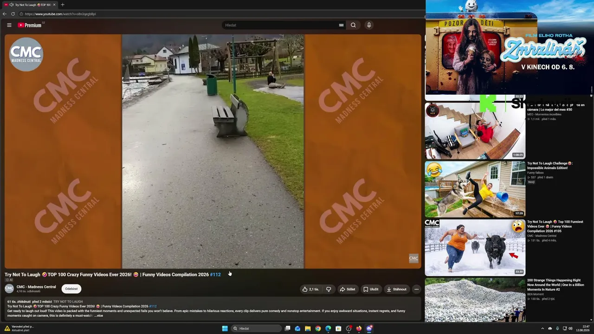
Task: Open the Compilation 2026 #105 video thumbnail
Action: 475,248
